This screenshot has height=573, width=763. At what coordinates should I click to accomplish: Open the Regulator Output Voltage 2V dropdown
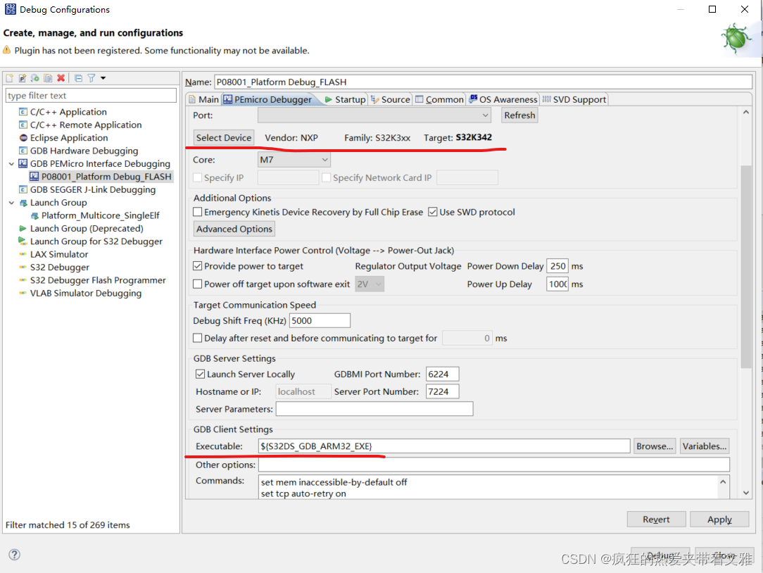pos(370,284)
